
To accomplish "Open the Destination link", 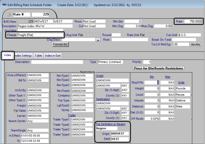I will click(103, 99).
